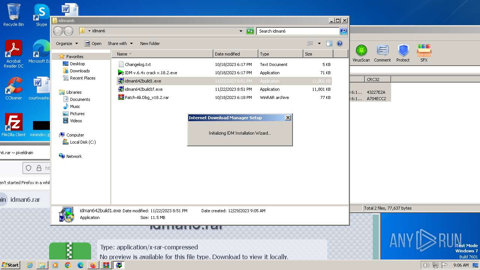Sort files by Date modified column

click(235, 54)
